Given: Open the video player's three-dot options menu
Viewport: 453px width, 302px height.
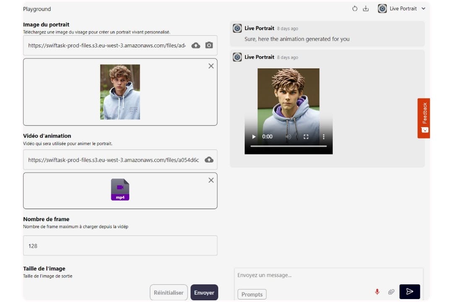Looking at the screenshot, I should click(x=323, y=137).
